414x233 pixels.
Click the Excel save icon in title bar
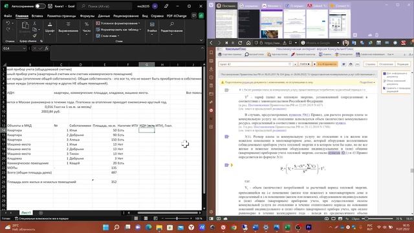point(50,6)
